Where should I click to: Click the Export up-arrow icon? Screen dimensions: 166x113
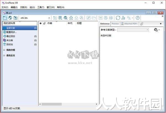(x=76, y=18)
